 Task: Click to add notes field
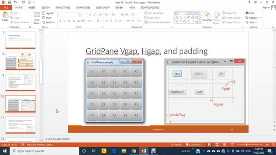[x=57, y=139]
